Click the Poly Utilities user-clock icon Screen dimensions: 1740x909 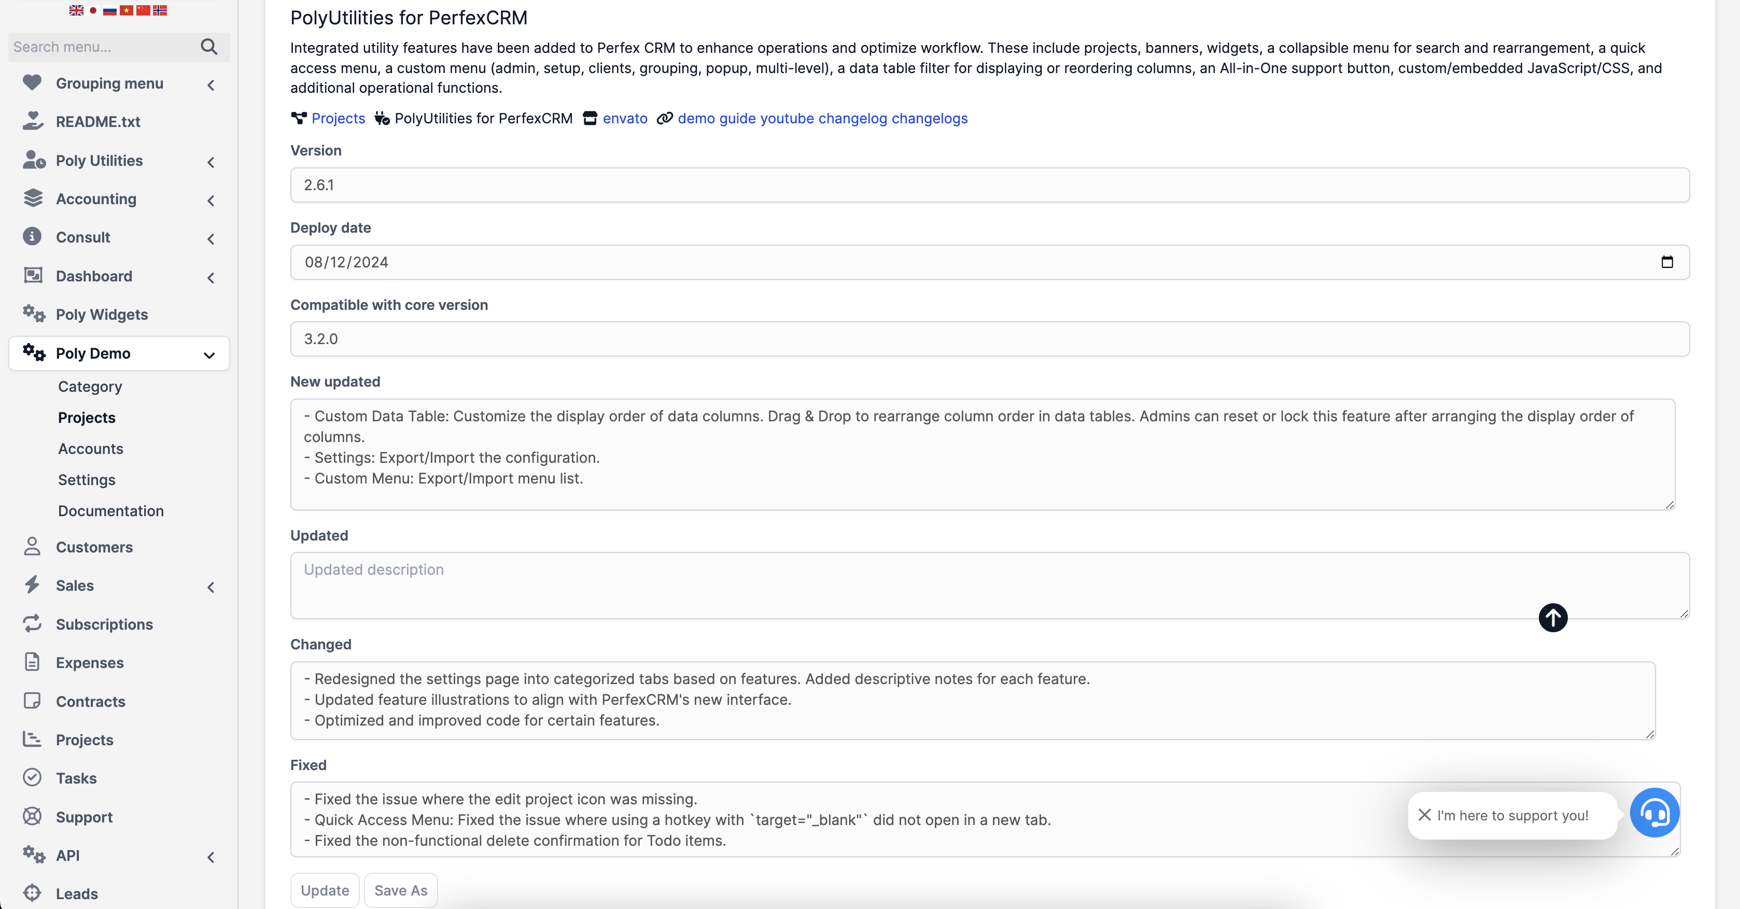(x=34, y=160)
